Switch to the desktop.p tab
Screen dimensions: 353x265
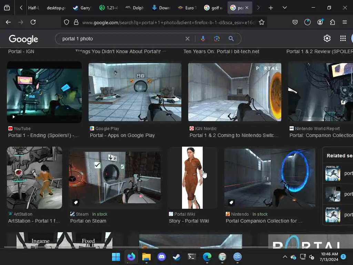click(x=56, y=8)
